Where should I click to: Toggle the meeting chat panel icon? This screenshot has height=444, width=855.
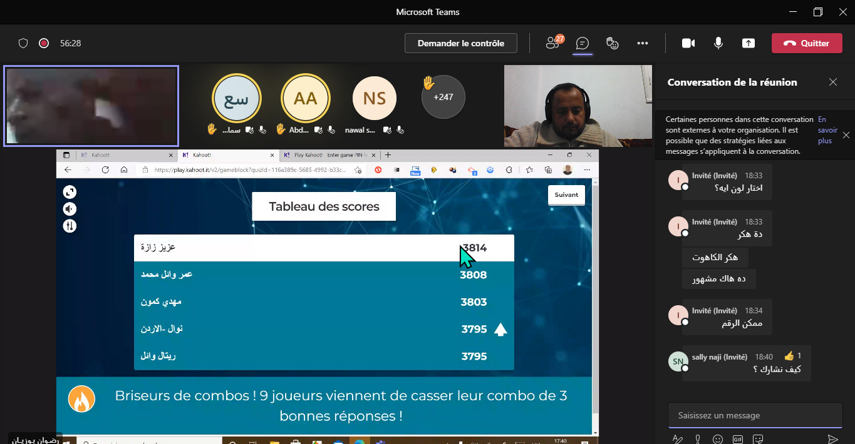583,43
